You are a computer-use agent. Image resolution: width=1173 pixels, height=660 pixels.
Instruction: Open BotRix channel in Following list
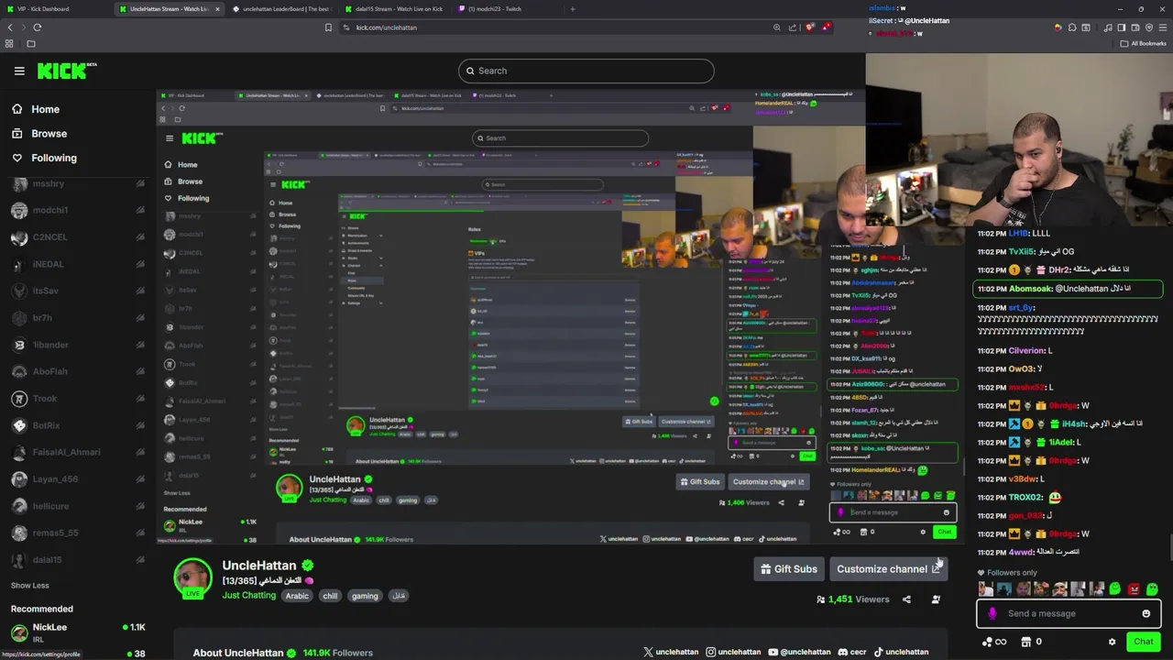[x=77, y=425]
